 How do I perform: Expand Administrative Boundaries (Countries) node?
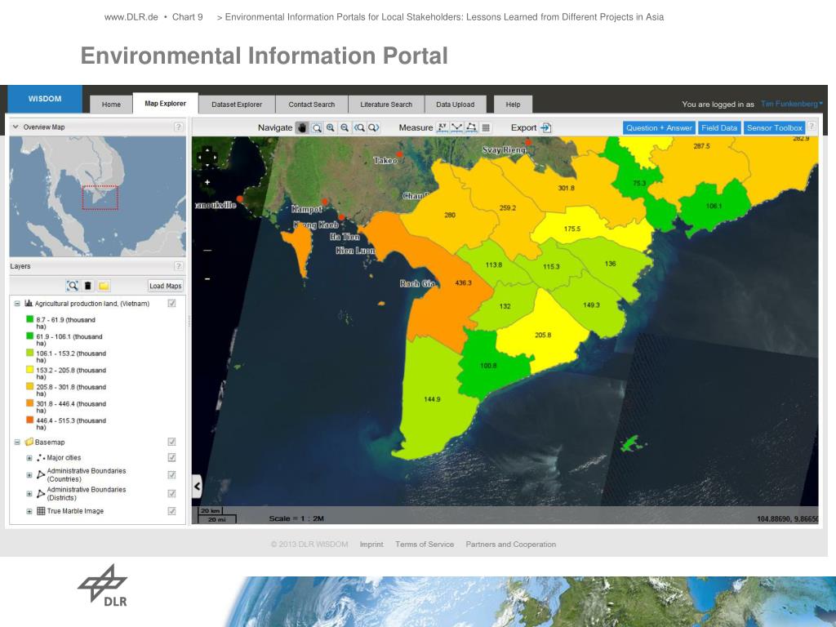pyautogui.click(x=29, y=475)
